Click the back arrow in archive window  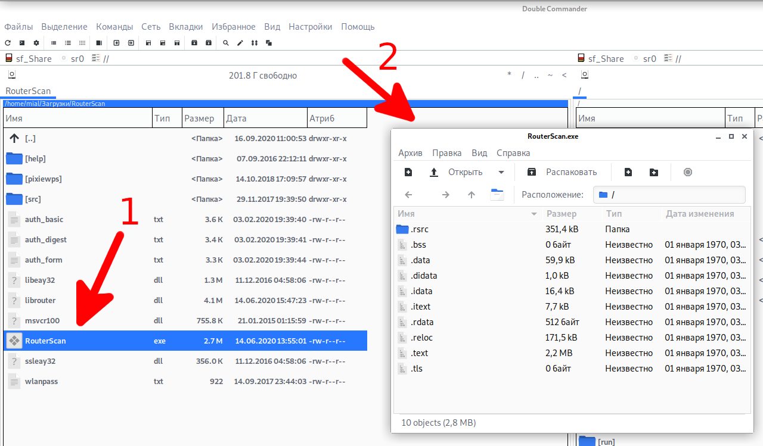click(x=408, y=195)
